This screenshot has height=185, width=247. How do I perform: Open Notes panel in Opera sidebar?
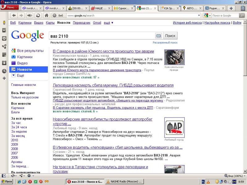coord(4,55)
